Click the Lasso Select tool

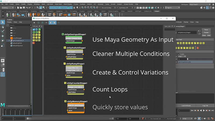pyautogui.click(x=3, y=27)
